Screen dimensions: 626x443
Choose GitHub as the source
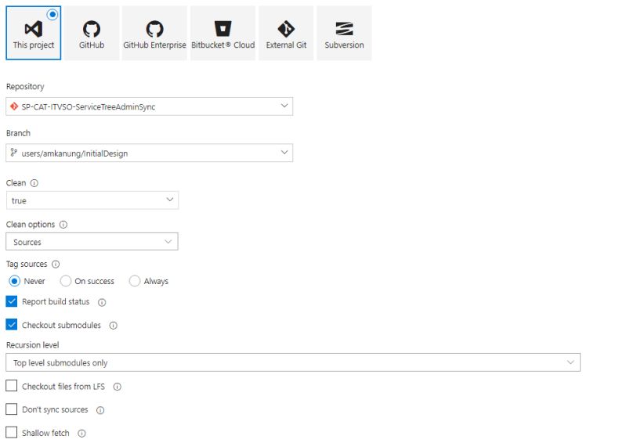coord(92,33)
